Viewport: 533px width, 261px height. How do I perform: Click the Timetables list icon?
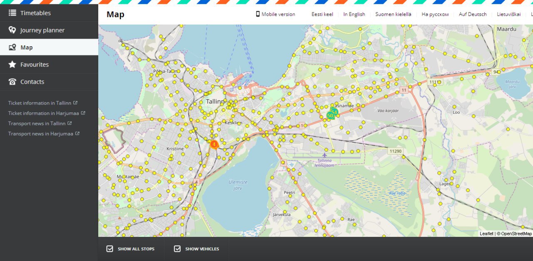click(x=12, y=13)
